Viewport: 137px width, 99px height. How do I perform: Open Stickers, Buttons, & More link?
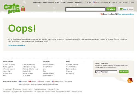pos(31,69)
